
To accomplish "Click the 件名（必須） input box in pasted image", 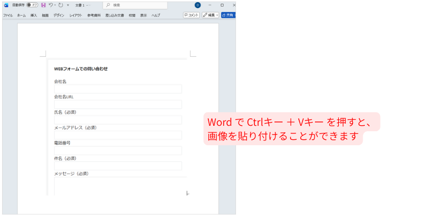I will click(118, 166).
